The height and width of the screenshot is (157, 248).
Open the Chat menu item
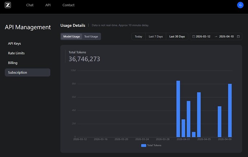(x=30, y=5)
